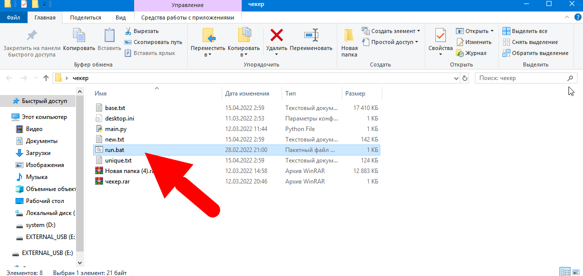
Task: Switch to details view in status bar
Action: (x=565, y=272)
